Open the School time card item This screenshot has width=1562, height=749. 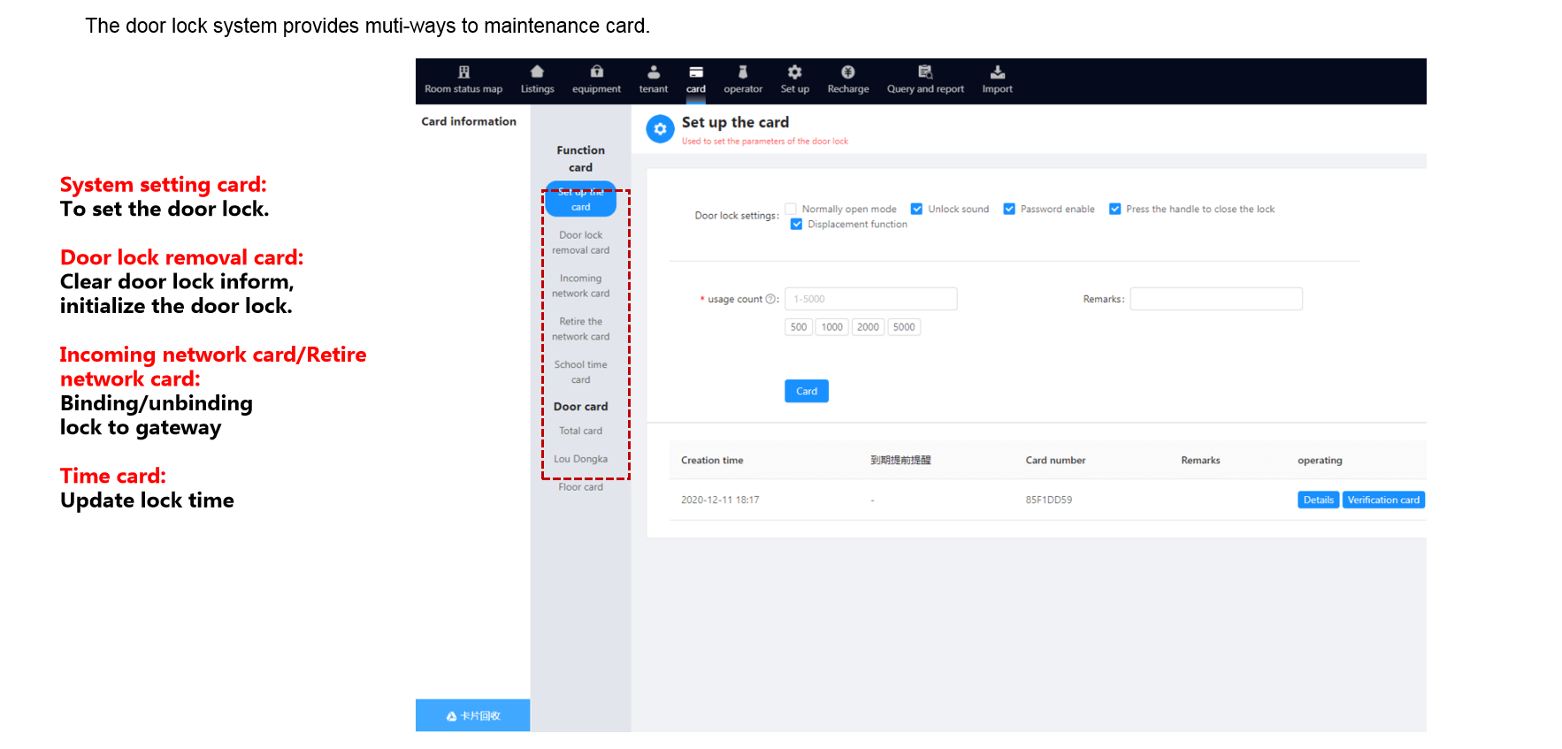pyautogui.click(x=580, y=372)
